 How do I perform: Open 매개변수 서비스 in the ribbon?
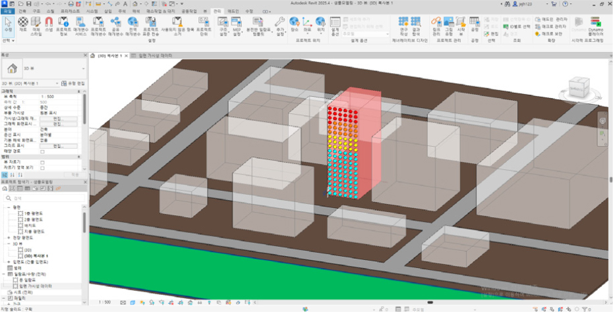[80, 26]
